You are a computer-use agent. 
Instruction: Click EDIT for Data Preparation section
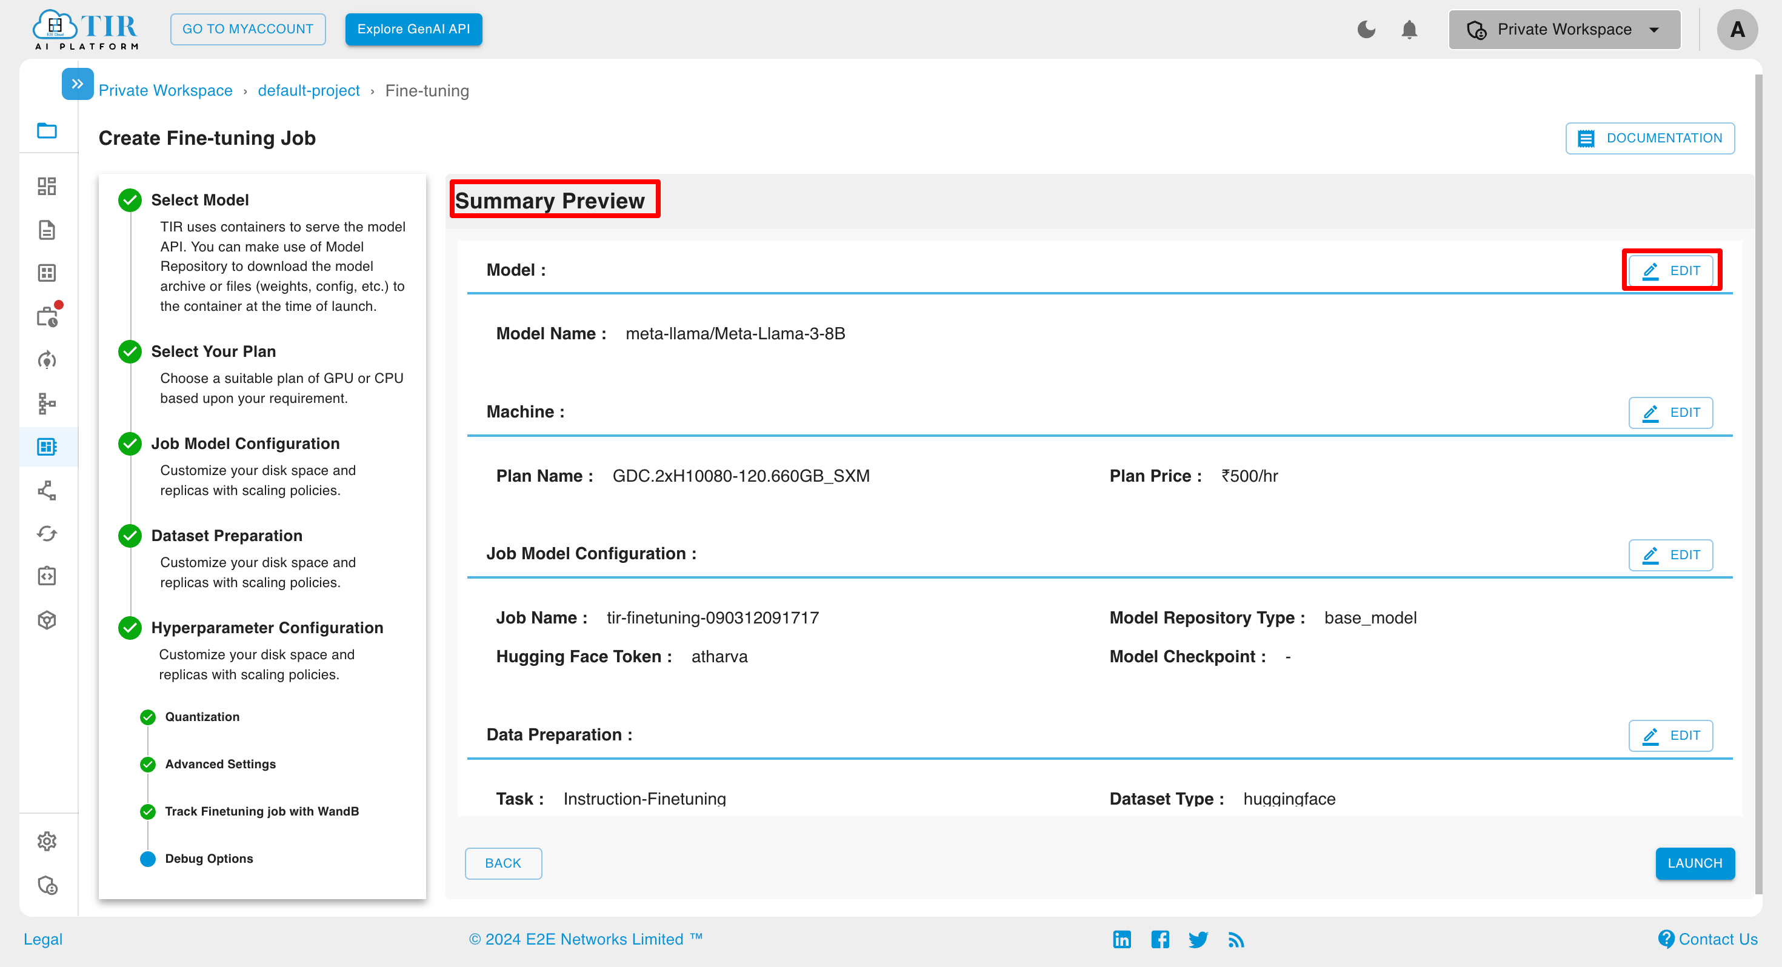1670,736
